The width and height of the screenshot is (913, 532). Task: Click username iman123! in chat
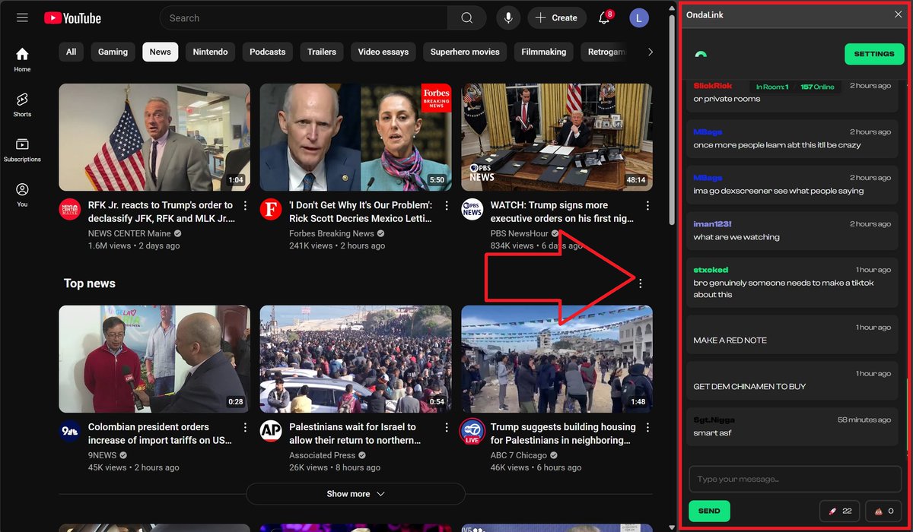click(714, 224)
